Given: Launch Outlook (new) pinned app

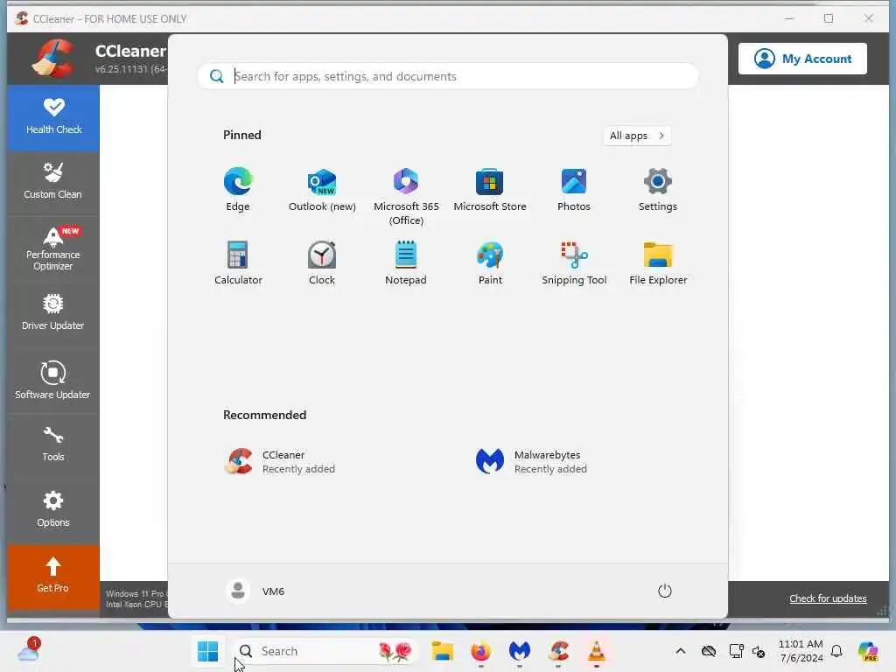Looking at the screenshot, I should (322, 190).
